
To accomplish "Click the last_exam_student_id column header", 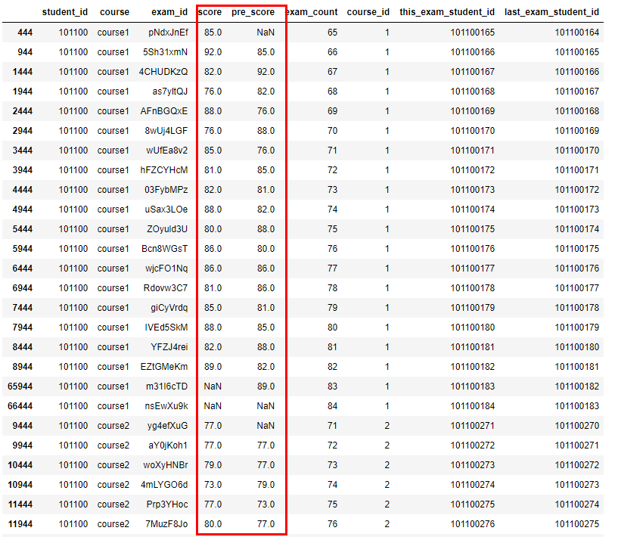I will click(551, 12).
